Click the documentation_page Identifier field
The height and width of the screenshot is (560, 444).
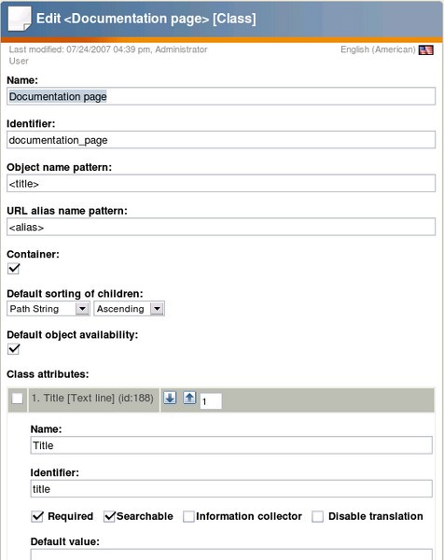221,140
